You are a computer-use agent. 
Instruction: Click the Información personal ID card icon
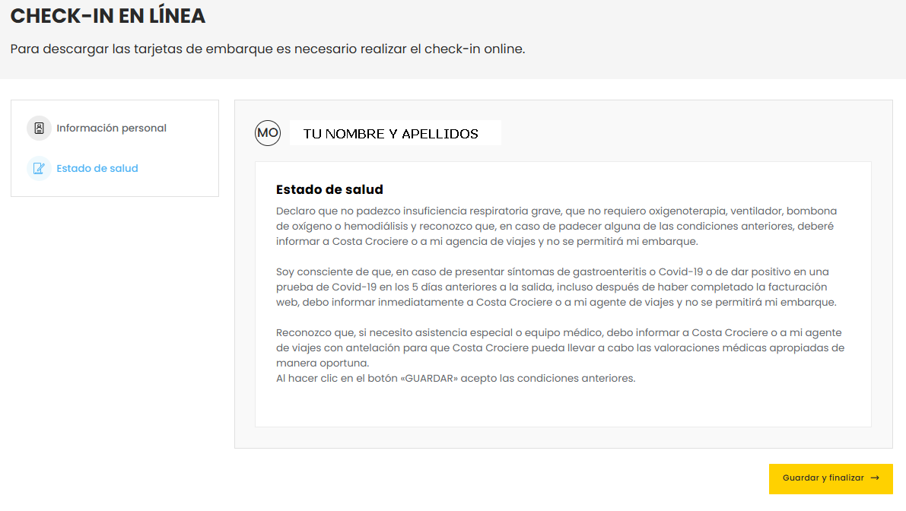(39, 129)
